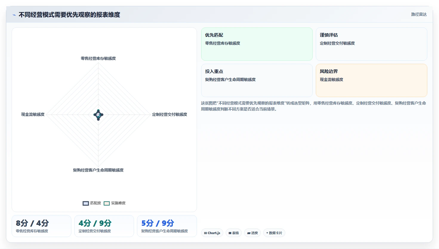The image size is (439, 249).
Task: Toggle the 匹配度 legend swatch
Action: click(86, 203)
